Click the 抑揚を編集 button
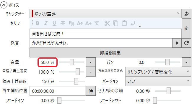The height and width of the screenshot is (106, 192). coord(110,53)
